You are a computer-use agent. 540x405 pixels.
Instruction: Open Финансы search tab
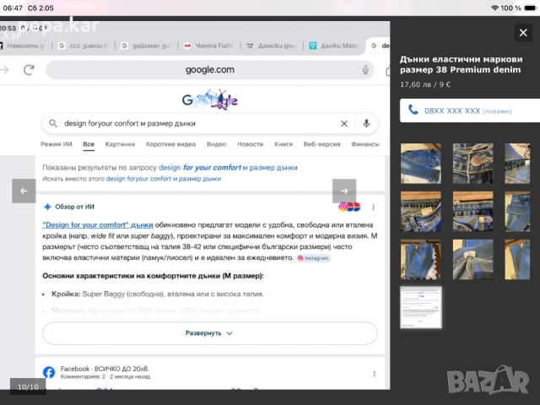point(365,144)
